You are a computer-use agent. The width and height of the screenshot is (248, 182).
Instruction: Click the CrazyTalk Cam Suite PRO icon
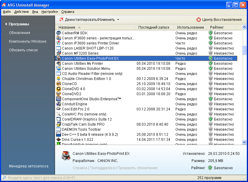(x=59, y=124)
